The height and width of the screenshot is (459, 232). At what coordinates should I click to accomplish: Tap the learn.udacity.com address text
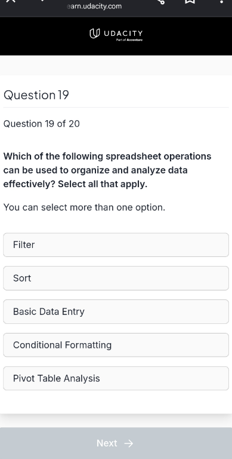point(94,6)
